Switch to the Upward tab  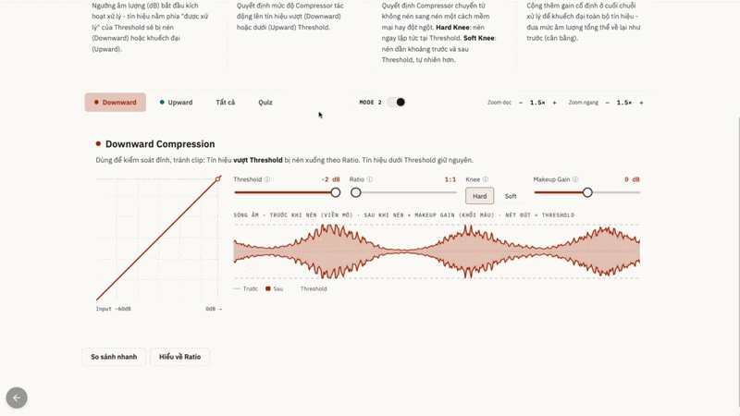coord(176,103)
